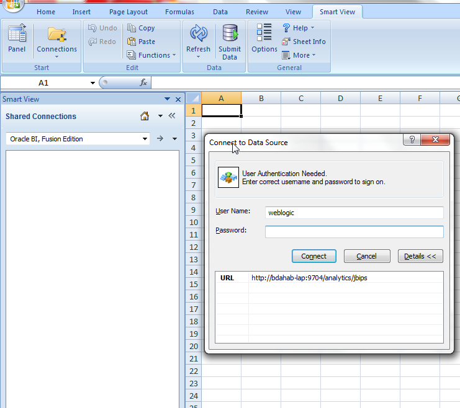
Task: Switch to the View ribbon tab
Action: (x=293, y=12)
